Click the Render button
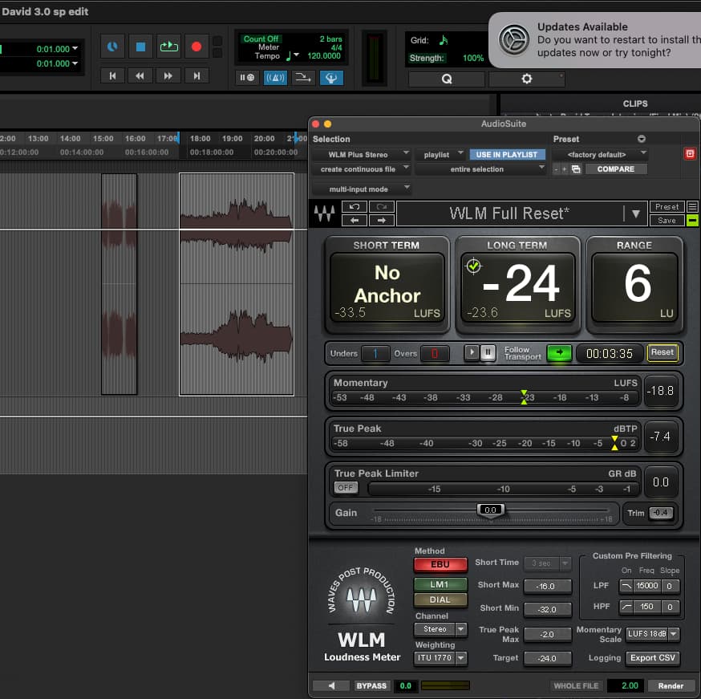The height and width of the screenshot is (699, 701). point(671,685)
